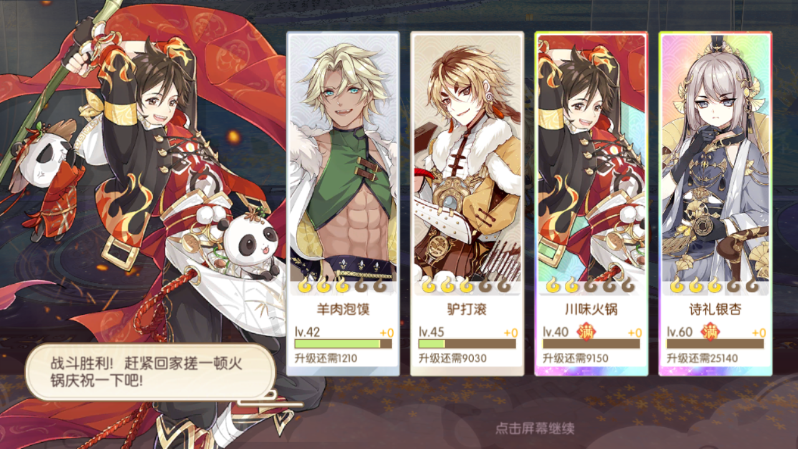Click the red 满 badge on 诗礼银杏 card

tap(711, 332)
